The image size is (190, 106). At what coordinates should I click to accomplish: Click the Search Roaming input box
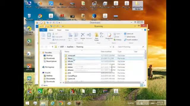coord(131,47)
